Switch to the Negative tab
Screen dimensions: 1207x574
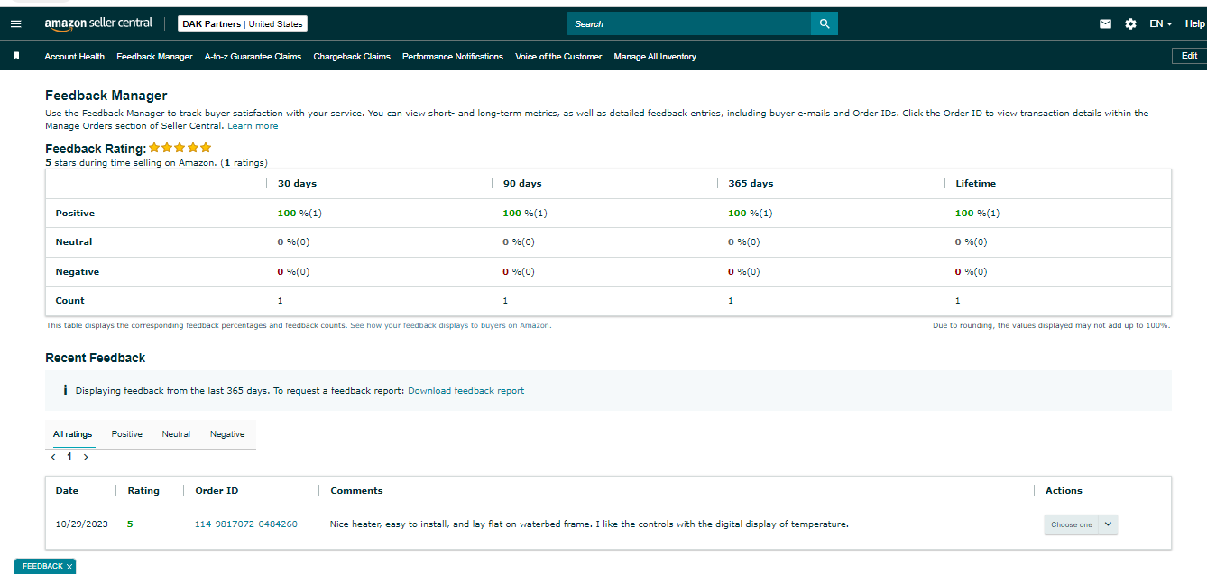click(227, 434)
